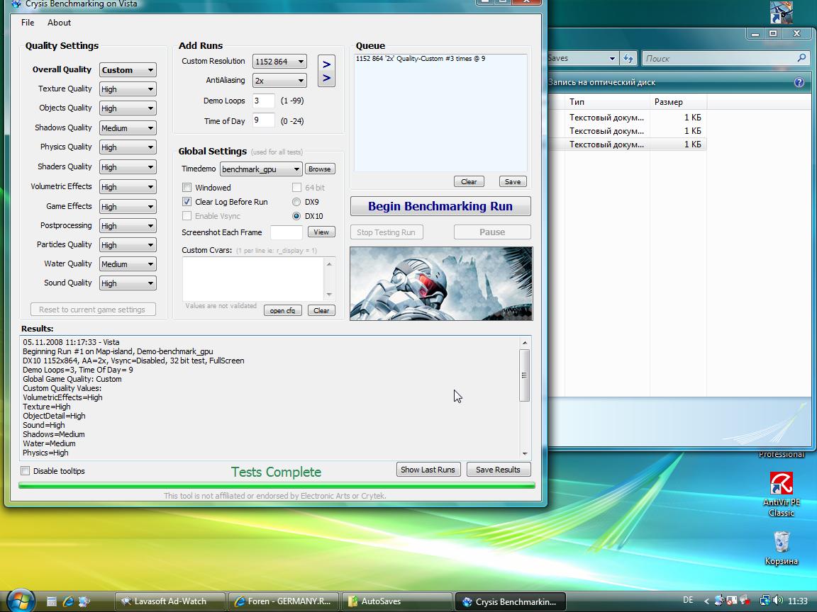Click inside the Demo Loops field

[264, 101]
